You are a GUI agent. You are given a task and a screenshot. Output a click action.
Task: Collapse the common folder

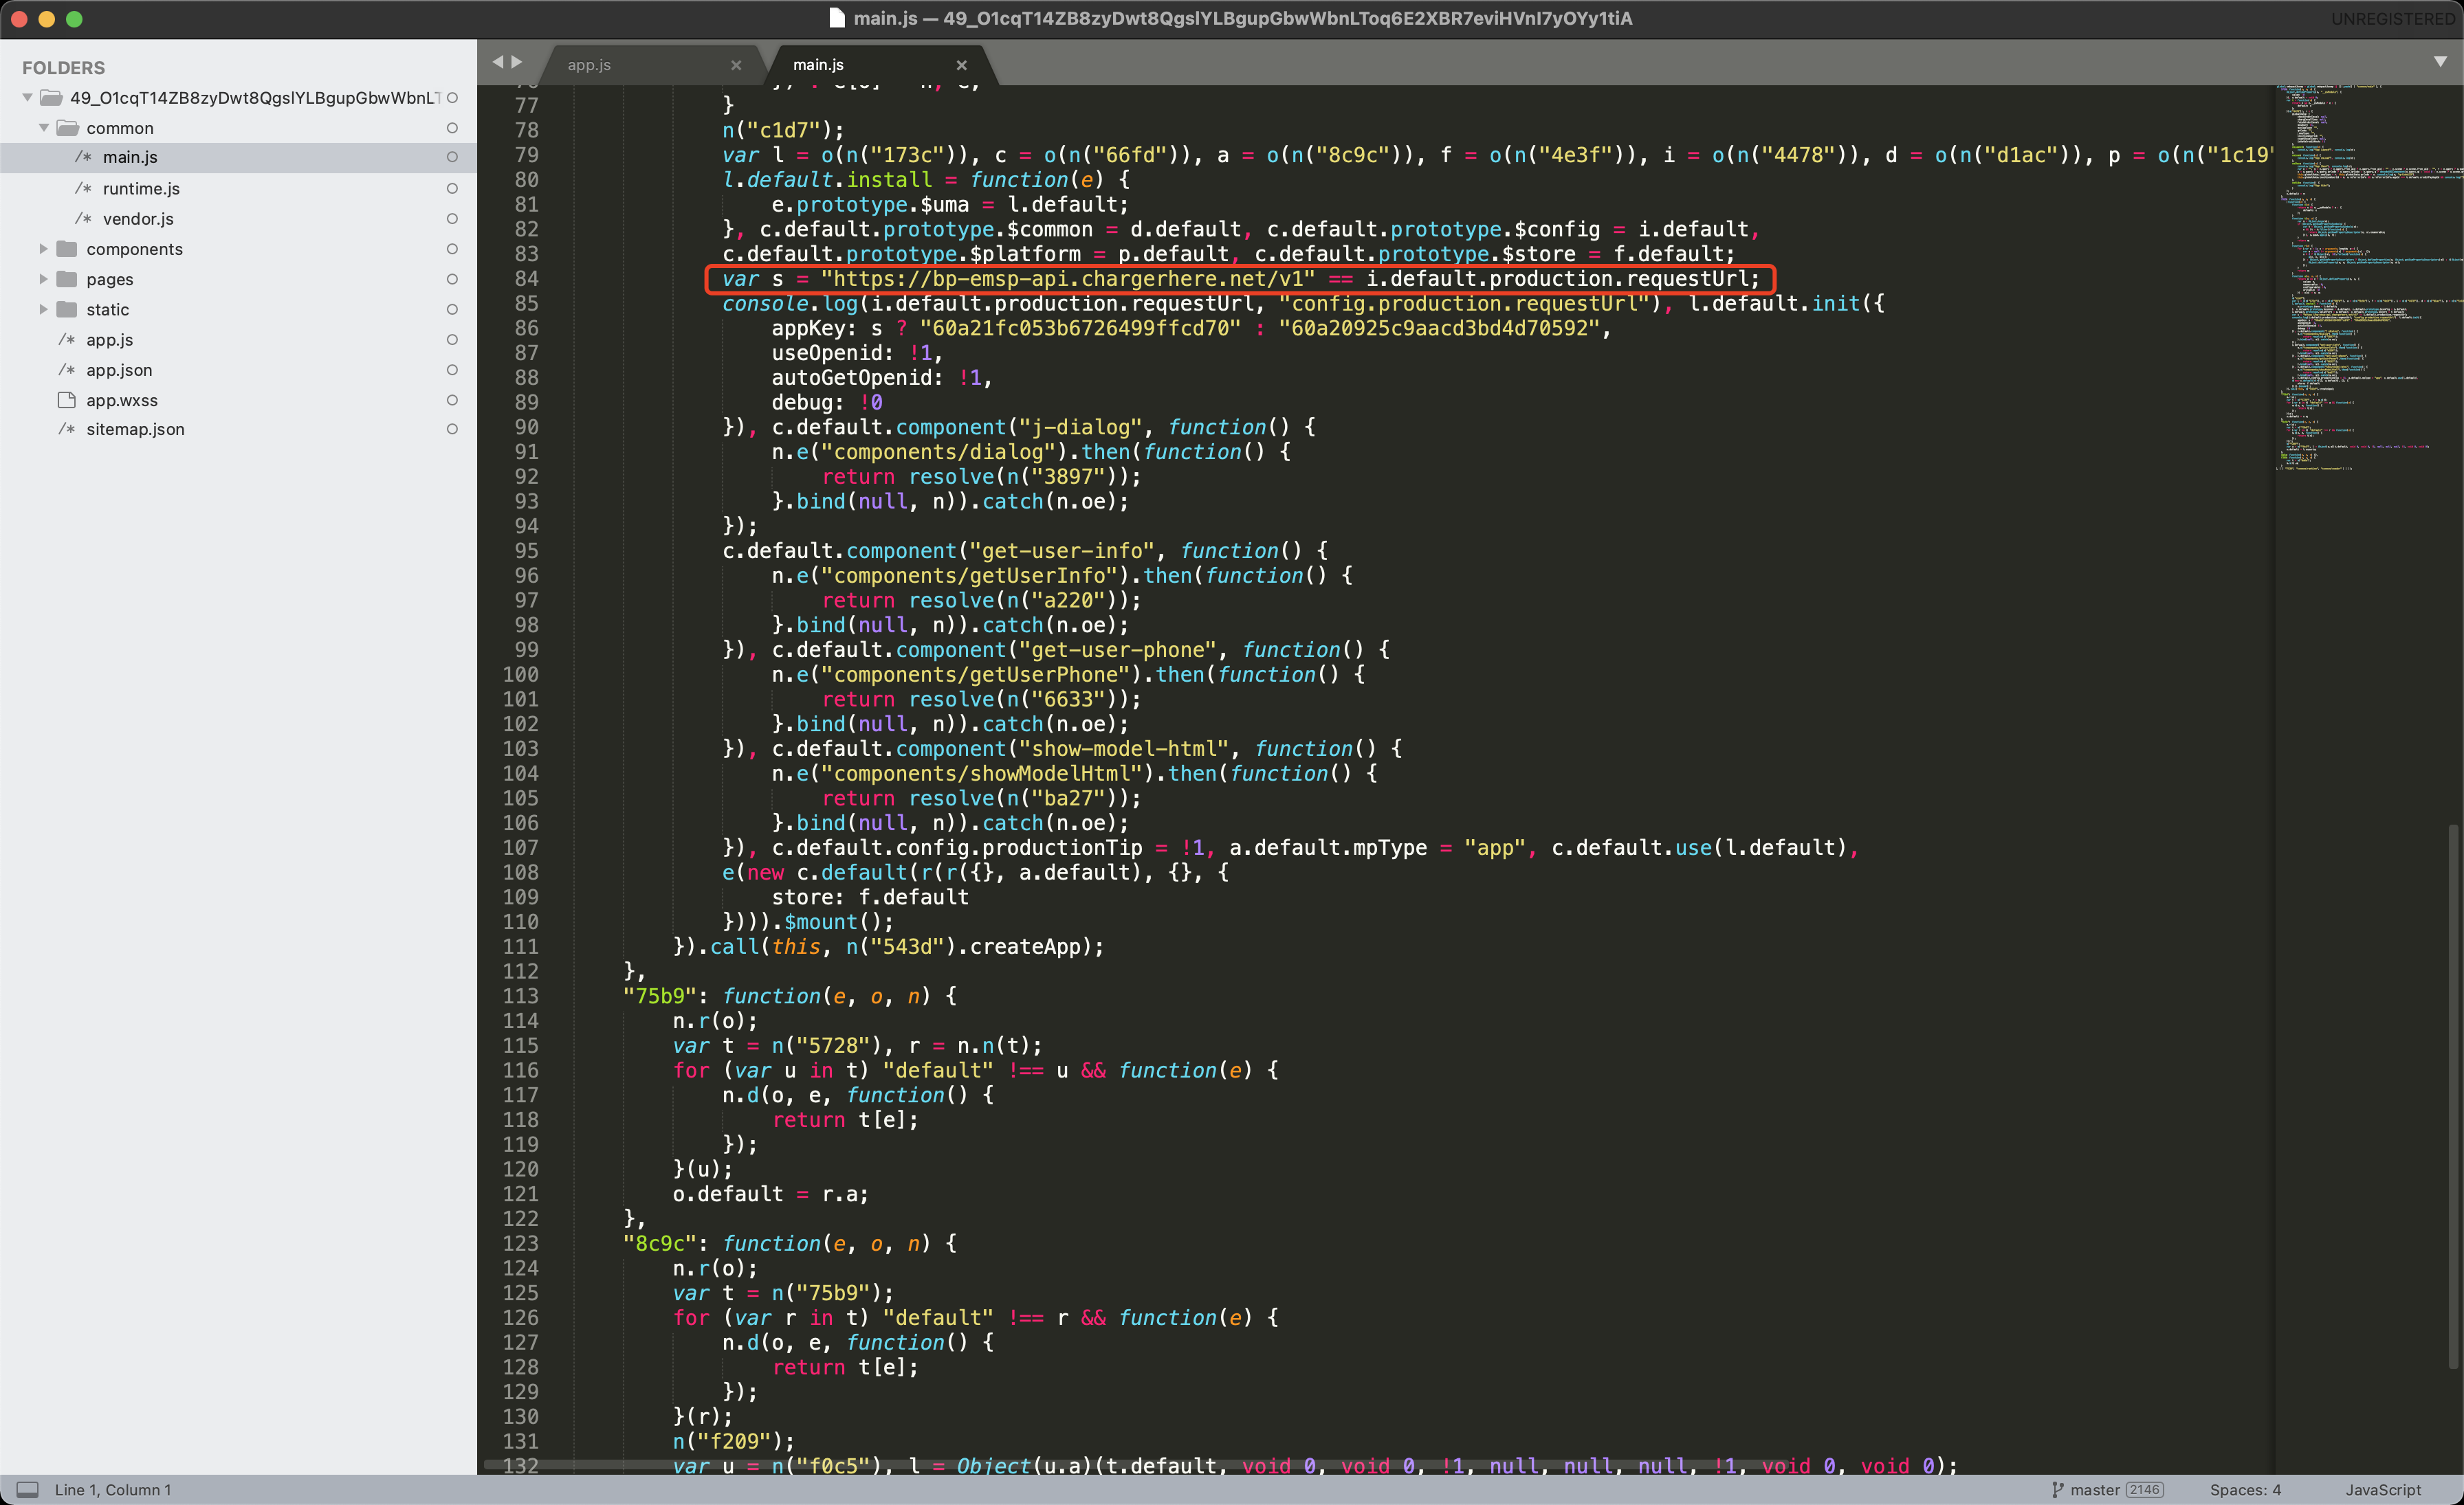[x=43, y=128]
